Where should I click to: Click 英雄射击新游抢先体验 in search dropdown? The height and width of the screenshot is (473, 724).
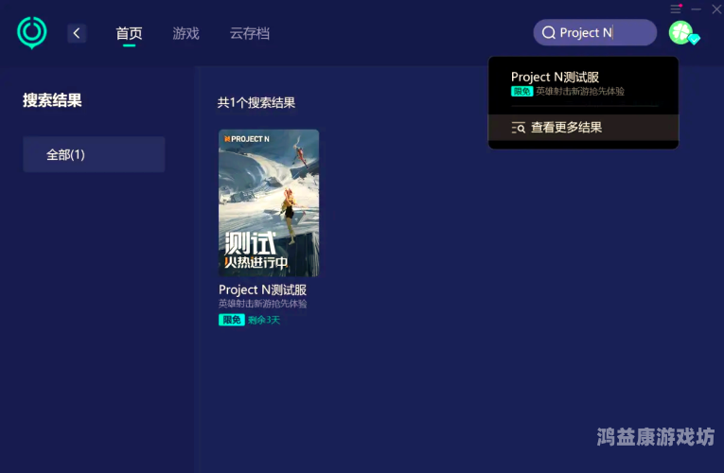pos(580,92)
